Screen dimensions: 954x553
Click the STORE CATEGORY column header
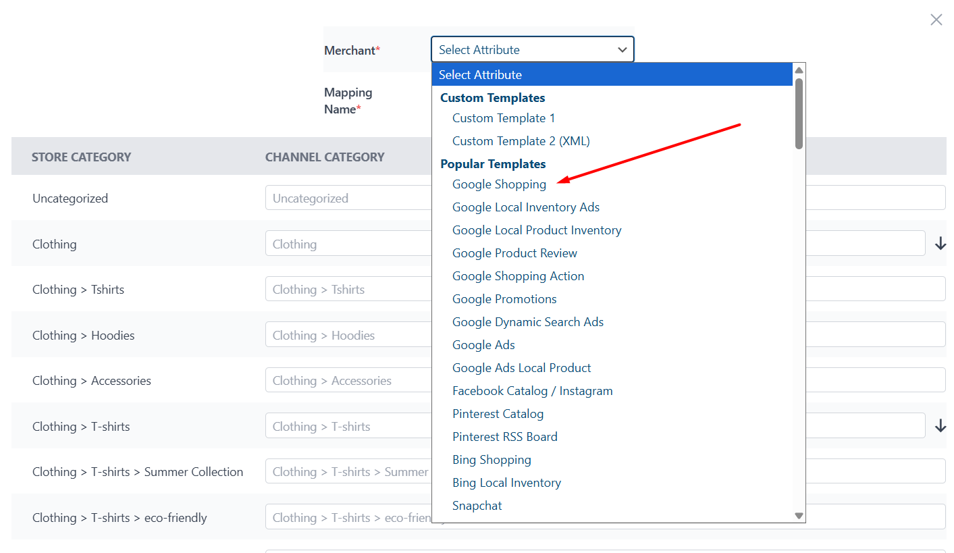click(x=81, y=157)
